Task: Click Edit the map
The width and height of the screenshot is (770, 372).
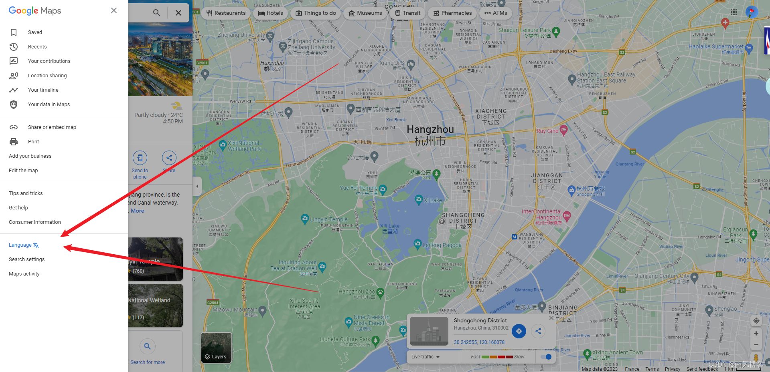Action: (x=23, y=171)
